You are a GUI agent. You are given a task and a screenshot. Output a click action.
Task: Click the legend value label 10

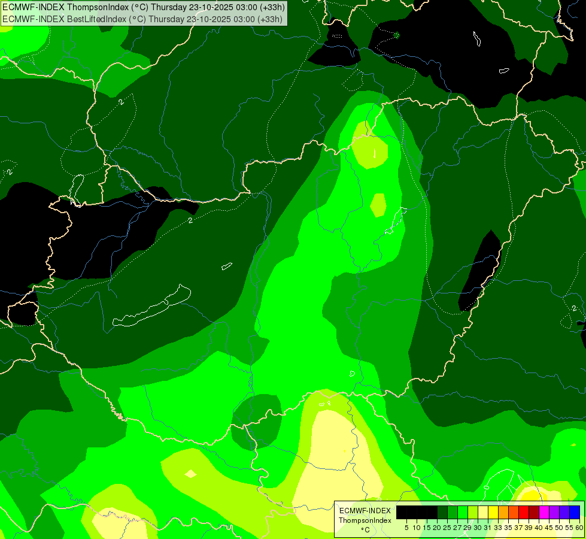[x=417, y=528]
